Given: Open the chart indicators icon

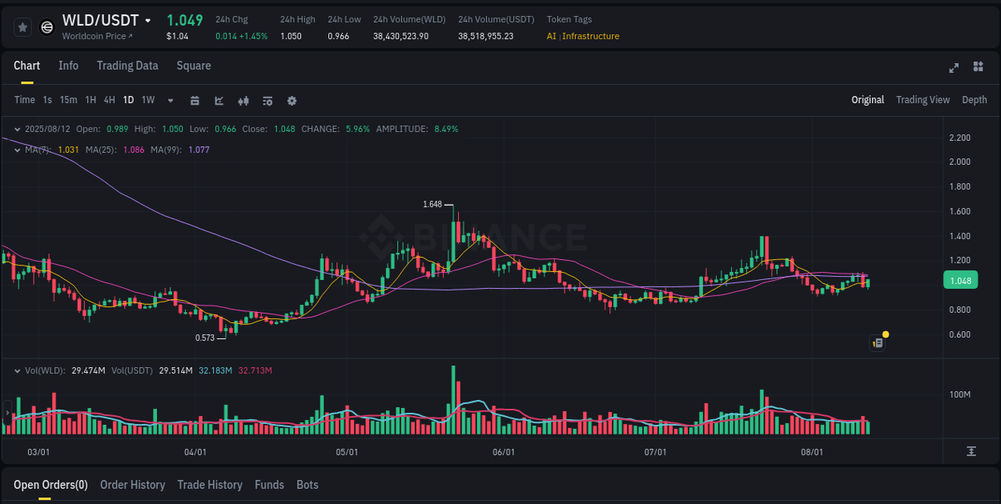Looking at the screenshot, I should [x=218, y=101].
